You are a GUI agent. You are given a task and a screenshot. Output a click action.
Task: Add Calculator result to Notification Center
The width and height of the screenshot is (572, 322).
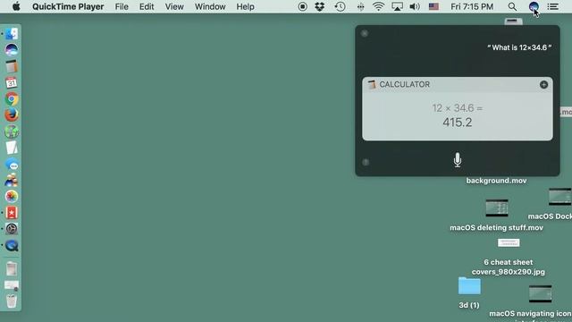pos(543,85)
